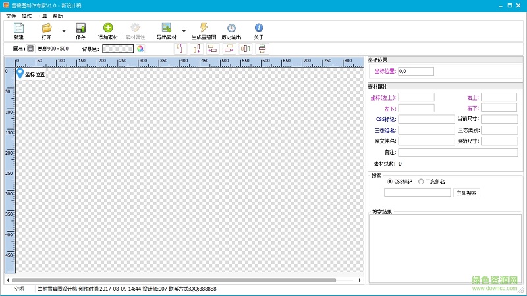The height and width of the screenshot is (296, 527).
Task: Click the 新建 (New) toolbar icon
Action: pyautogui.click(x=18, y=28)
